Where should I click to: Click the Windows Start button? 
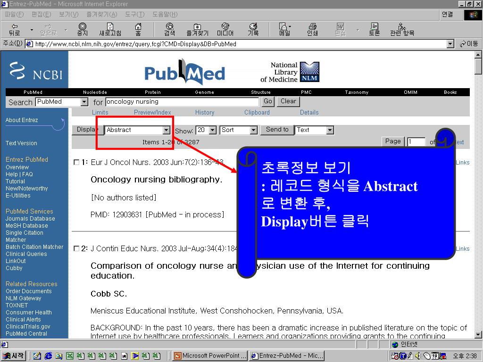(14, 356)
